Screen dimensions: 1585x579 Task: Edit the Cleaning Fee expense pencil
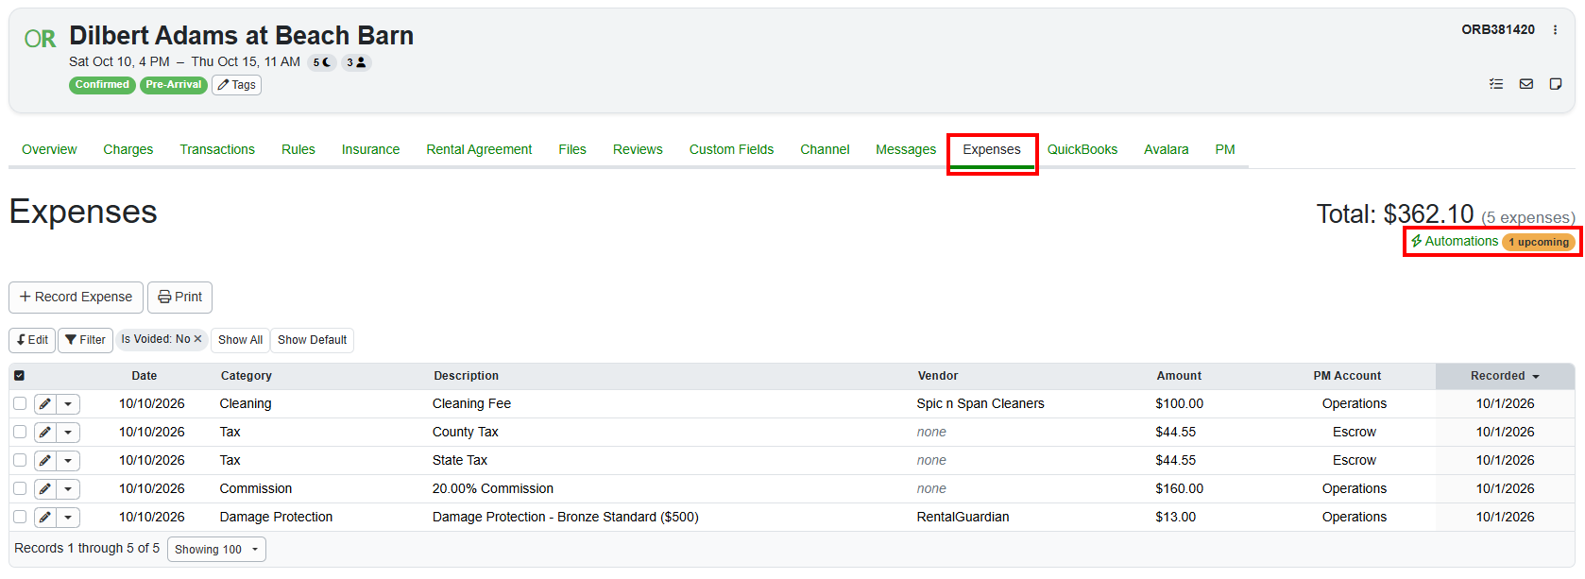[x=44, y=404]
